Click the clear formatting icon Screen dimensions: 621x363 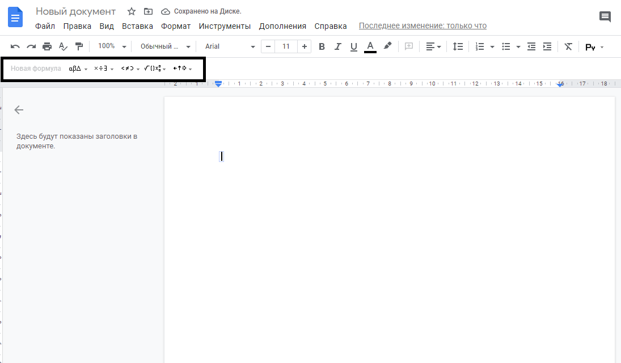[x=568, y=46]
